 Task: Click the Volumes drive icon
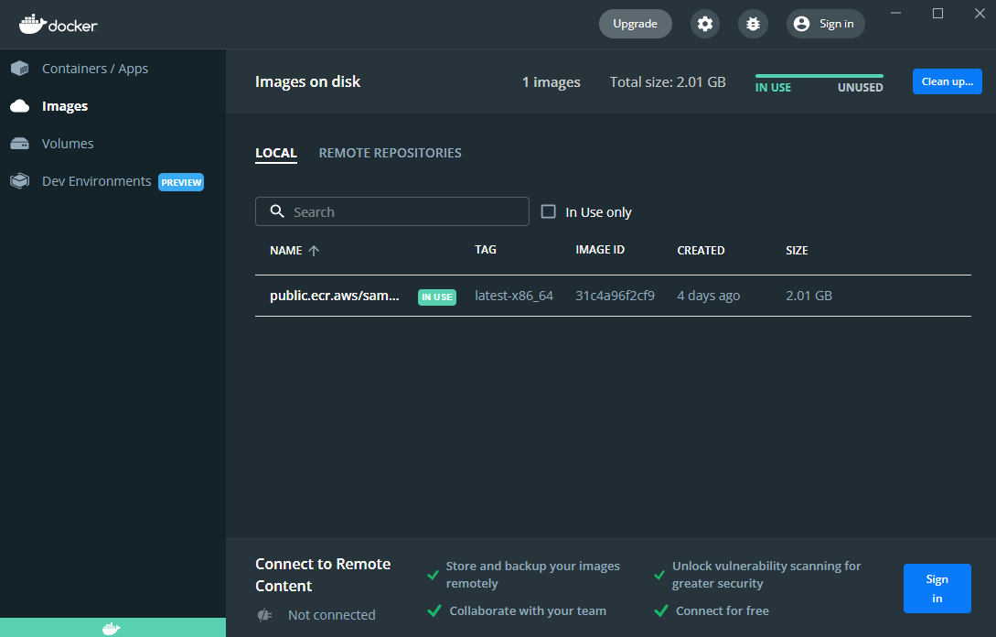click(20, 144)
